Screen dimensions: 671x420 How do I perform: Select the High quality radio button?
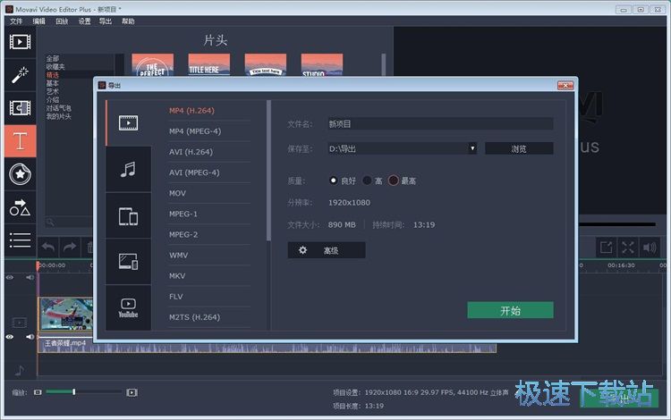[x=367, y=181]
